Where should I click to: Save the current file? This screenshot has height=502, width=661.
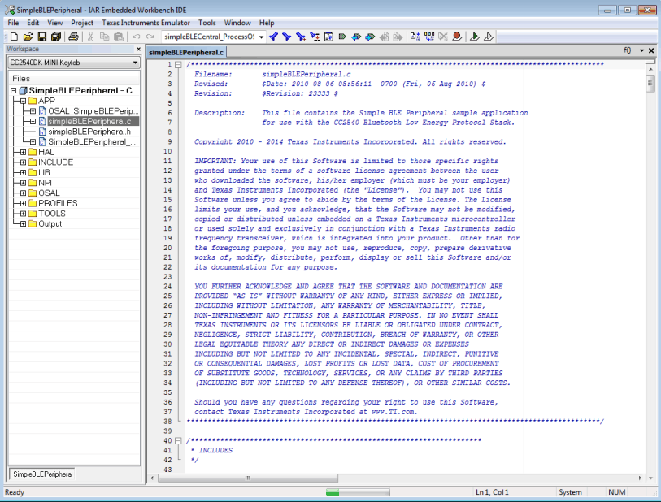click(41, 37)
